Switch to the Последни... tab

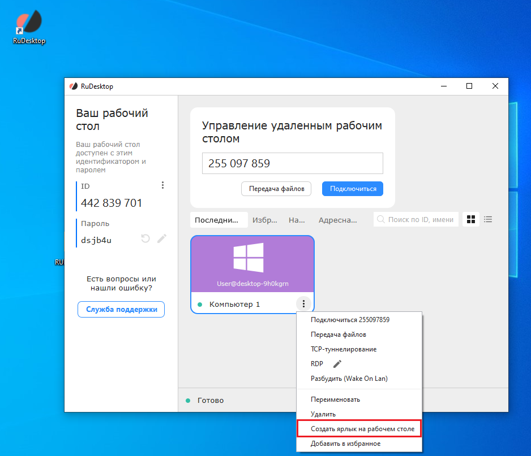pyautogui.click(x=219, y=220)
